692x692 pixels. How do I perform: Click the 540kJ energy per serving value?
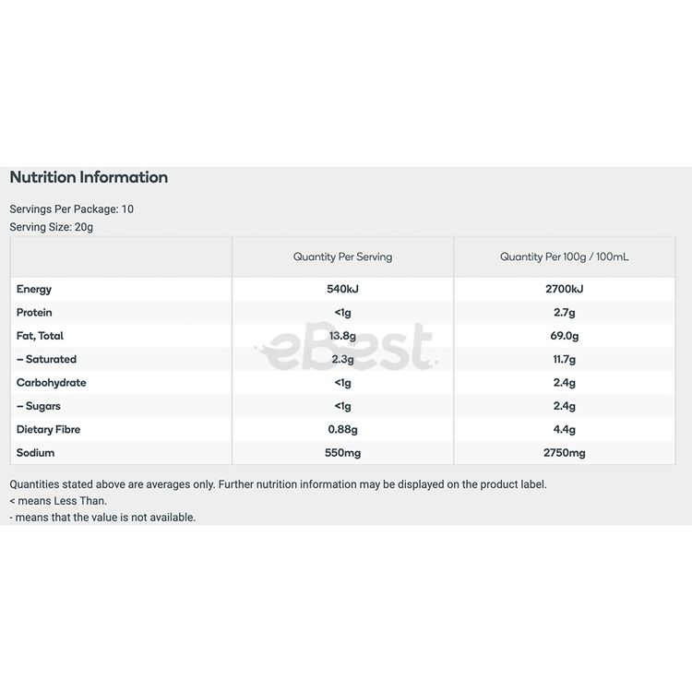[x=342, y=290]
